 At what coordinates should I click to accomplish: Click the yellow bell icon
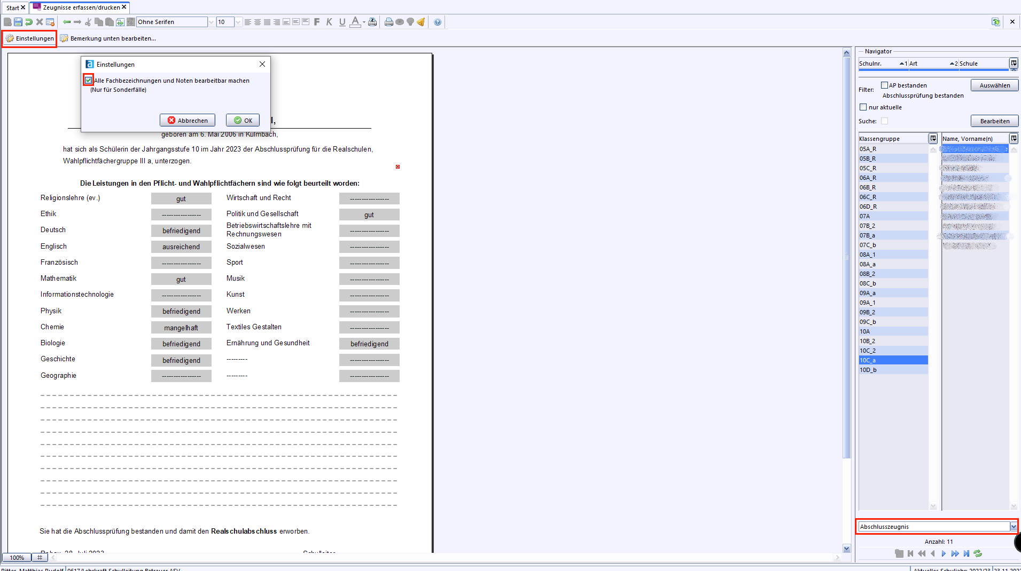click(x=421, y=22)
